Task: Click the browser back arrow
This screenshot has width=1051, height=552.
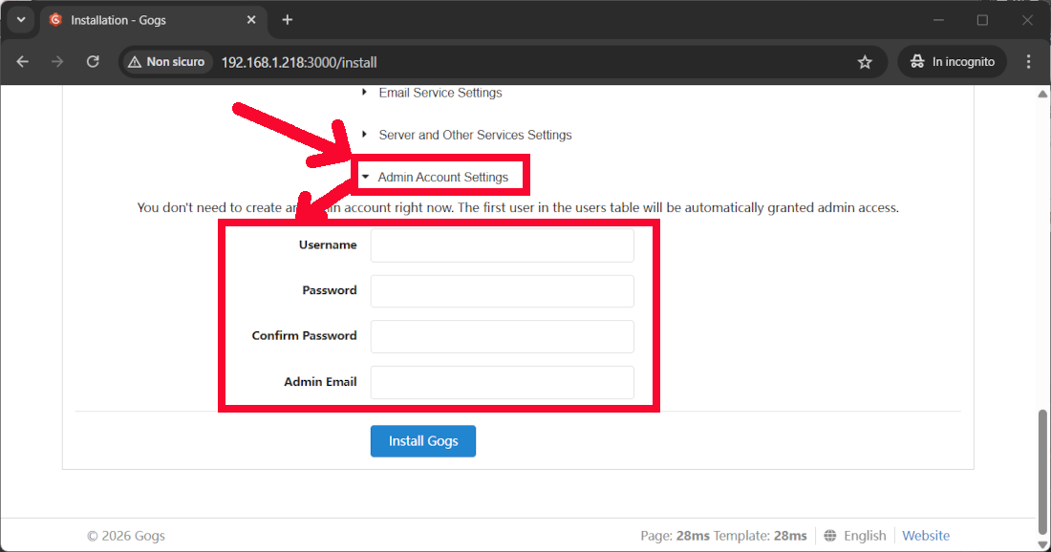Action: [x=23, y=62]
